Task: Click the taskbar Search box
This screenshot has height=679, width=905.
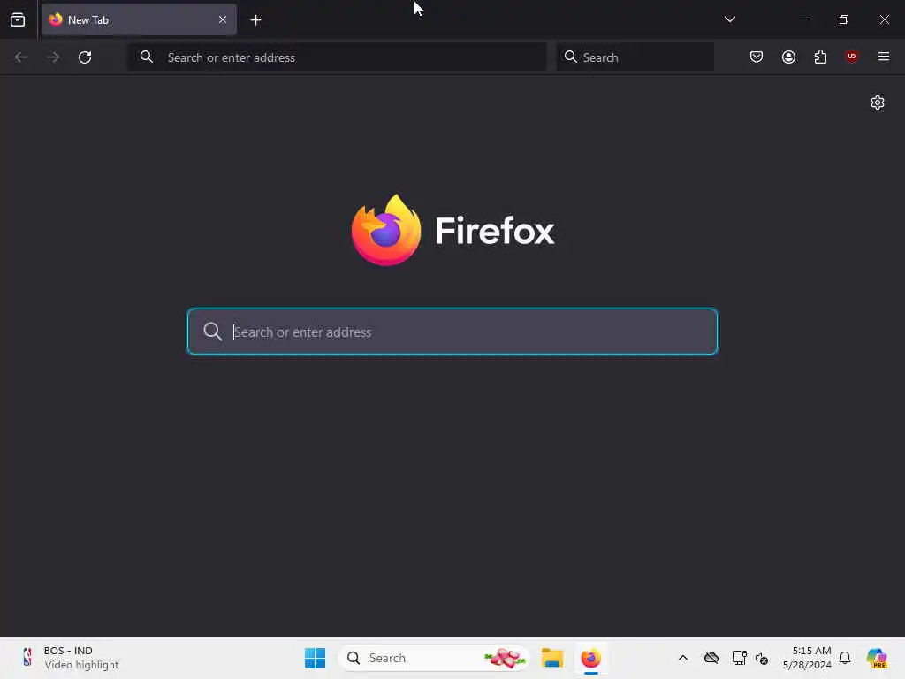Action: 434,658
